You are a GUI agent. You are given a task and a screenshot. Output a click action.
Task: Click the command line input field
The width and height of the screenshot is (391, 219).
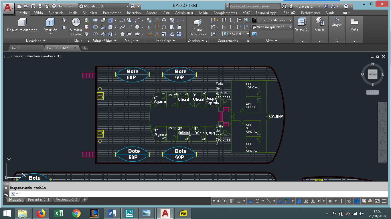(114, 194)
